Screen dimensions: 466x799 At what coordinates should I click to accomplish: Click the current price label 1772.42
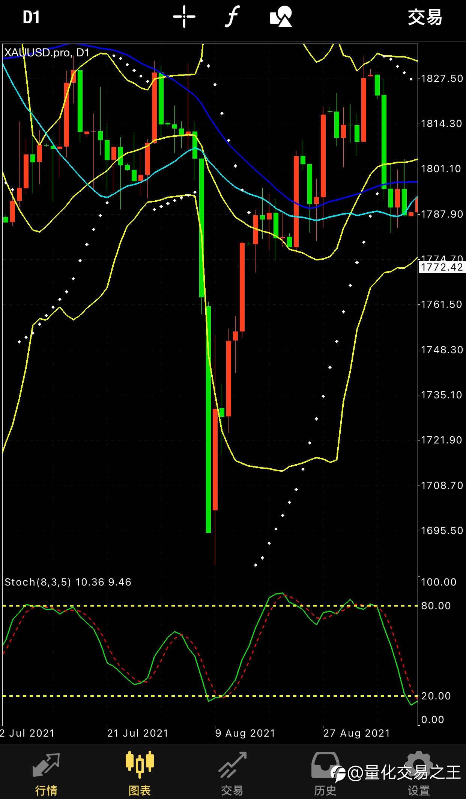[x=442, y=267]
